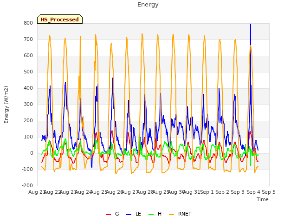Click the 600 y-axis tick label
Viewport: 297px width, 223px height.
pos(28,56)
